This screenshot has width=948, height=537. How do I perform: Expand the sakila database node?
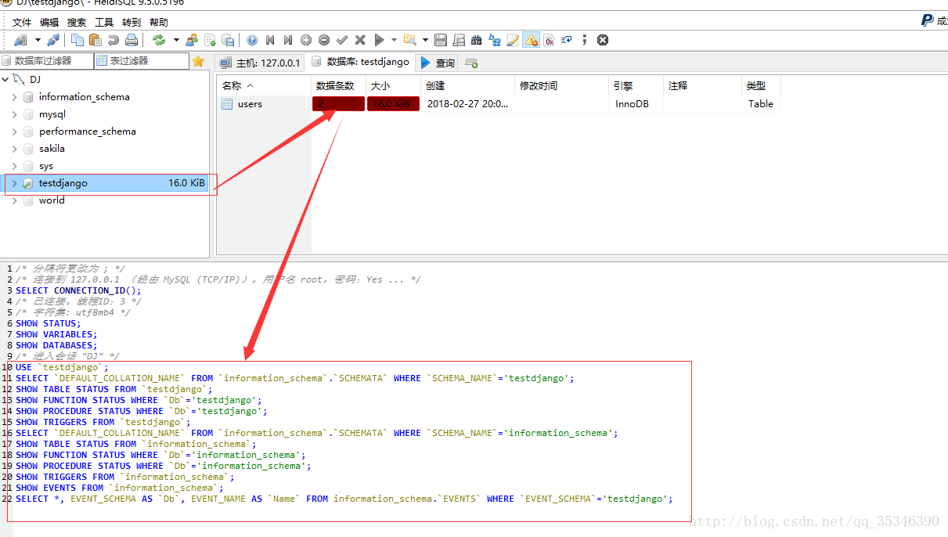pos(14,149)
